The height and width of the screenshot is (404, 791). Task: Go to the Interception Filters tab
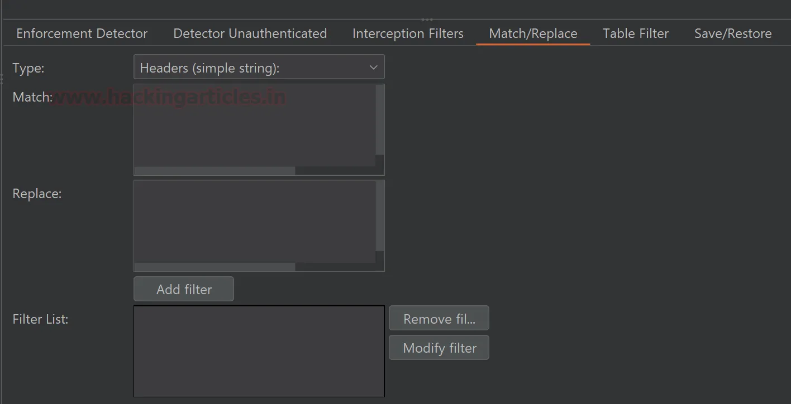coord(408,33)
